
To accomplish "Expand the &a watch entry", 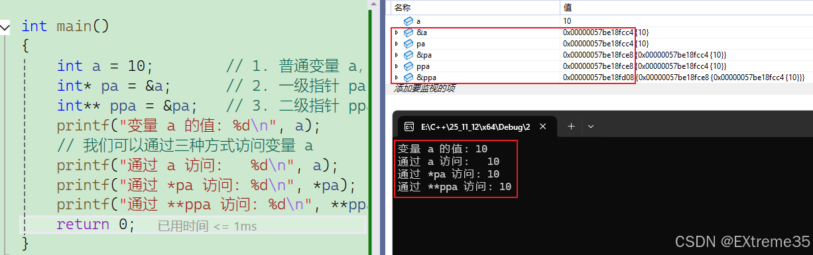I will tap(397, 32).
